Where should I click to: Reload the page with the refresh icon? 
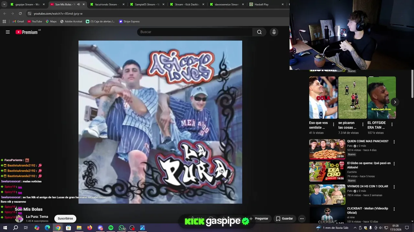20,14
